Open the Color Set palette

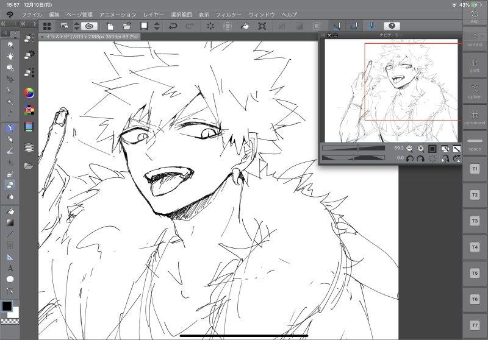pyautogui.click(x=29, y=110)
